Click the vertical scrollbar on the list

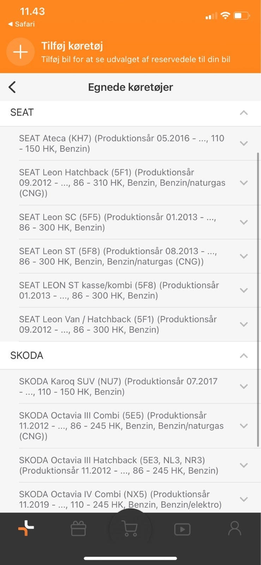coord(258,299)
